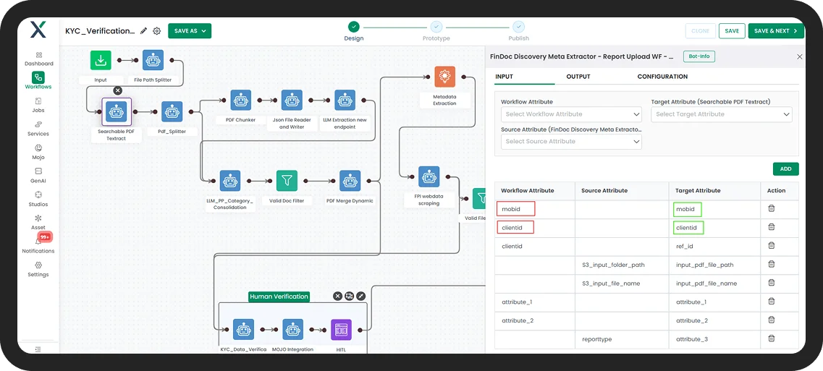Viewport: 823px width, 371px height.
Task: Close the bot configuration panel
Action: click(x=800, y=56)
